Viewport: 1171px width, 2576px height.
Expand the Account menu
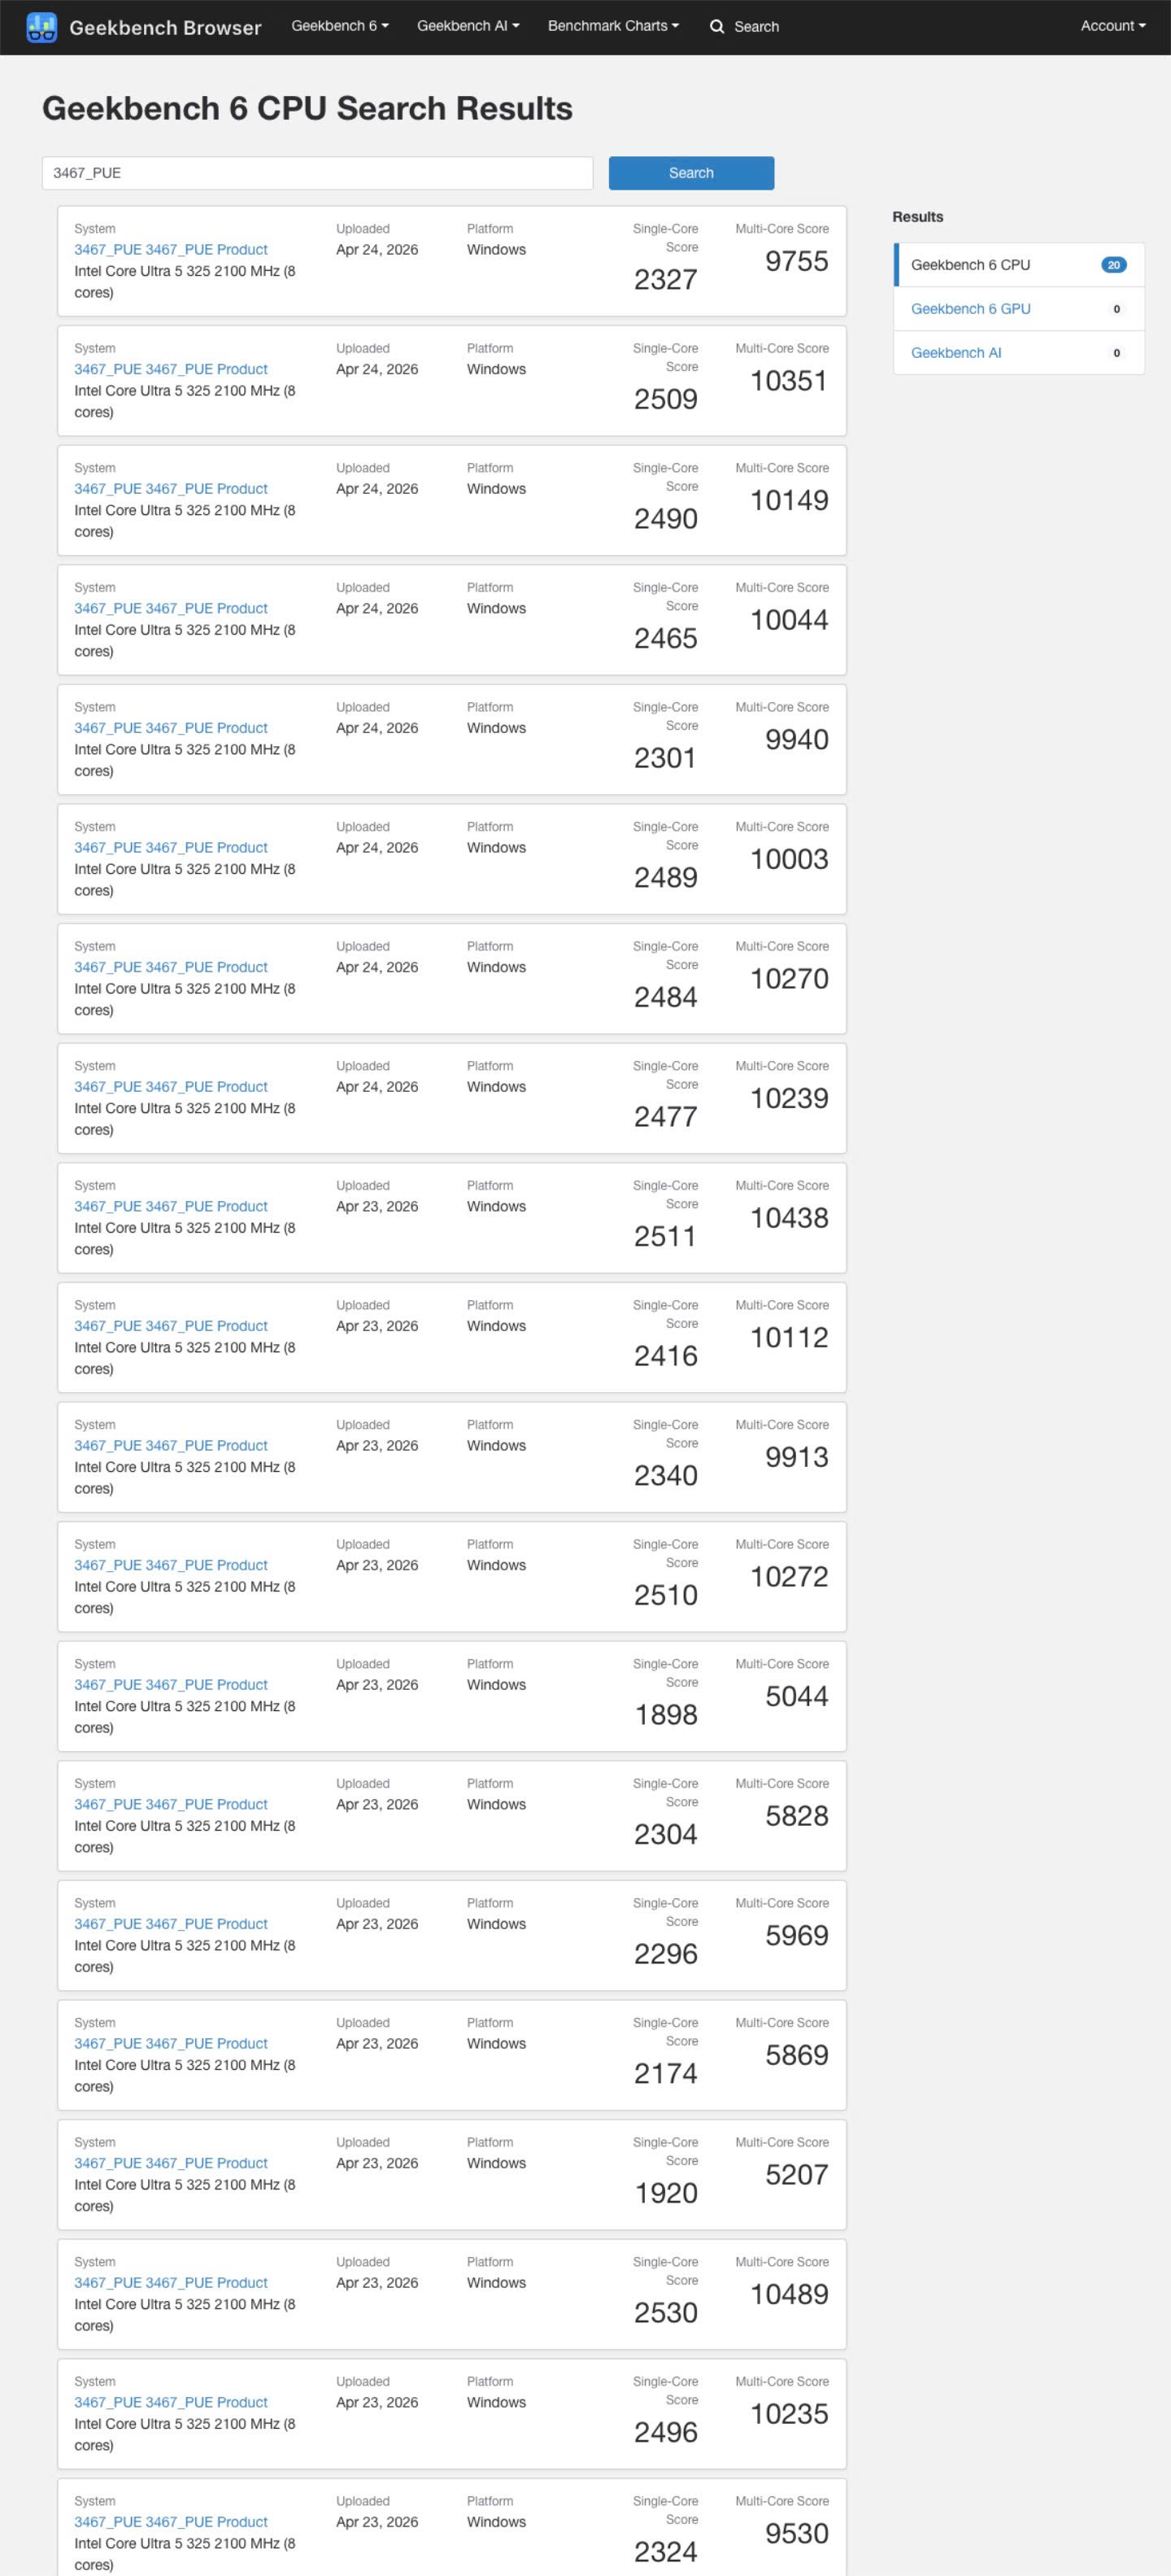(x=1112, y=26)
